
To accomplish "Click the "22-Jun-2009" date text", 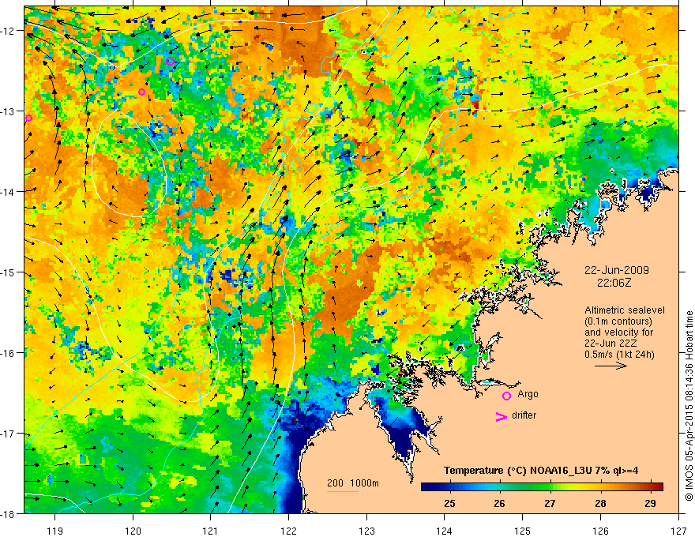I will point(617,270).
